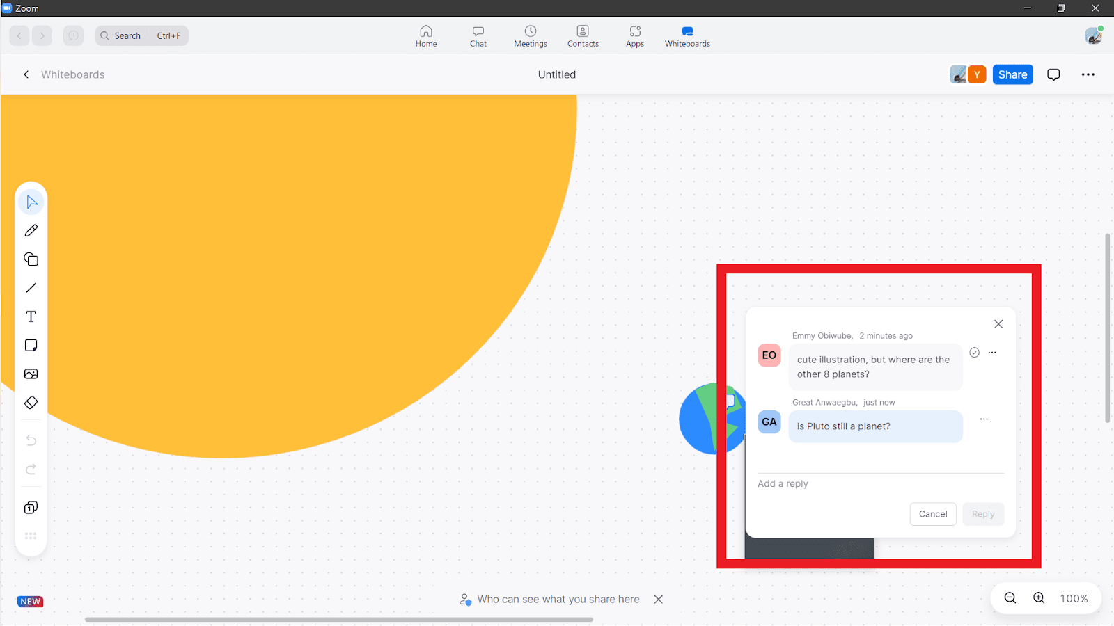
Task: Resolve Emmy Obiwube's comment
Action: (x=974, y=352)
